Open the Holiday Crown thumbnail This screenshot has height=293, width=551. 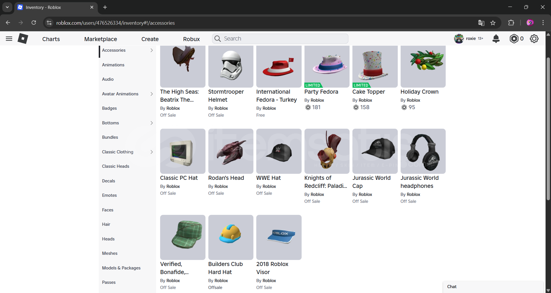tap(423, 66)
